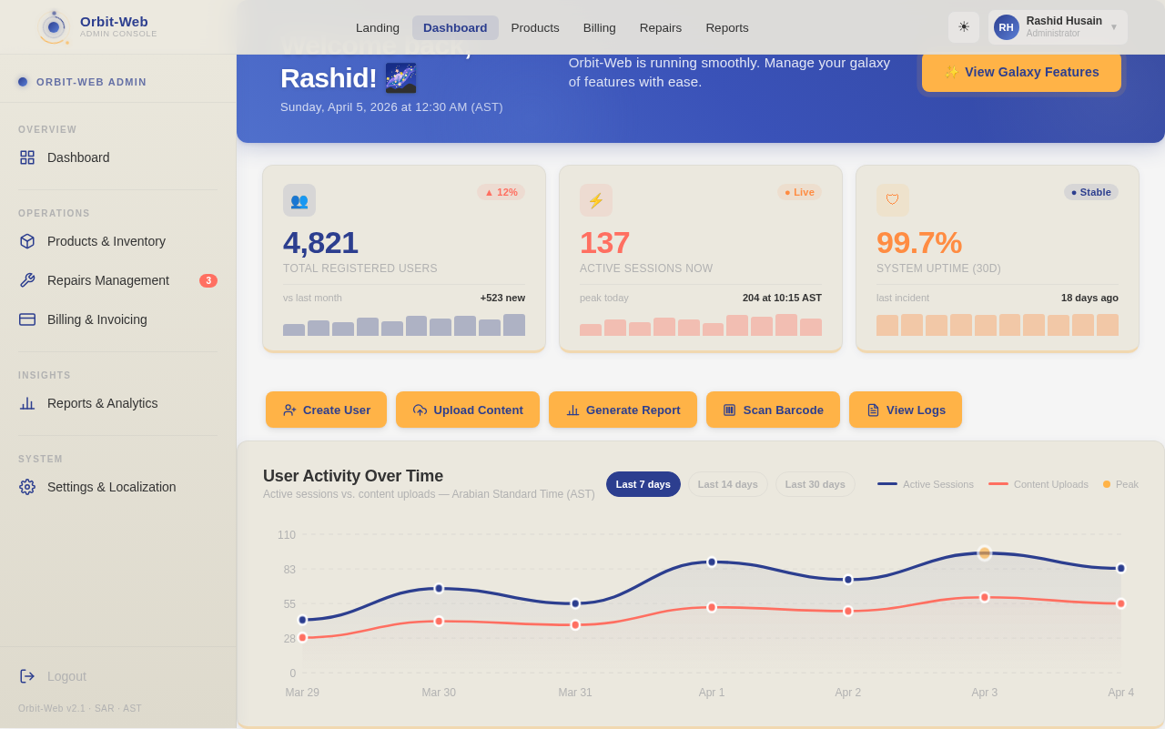Click the users icon on registered users card

299,200
